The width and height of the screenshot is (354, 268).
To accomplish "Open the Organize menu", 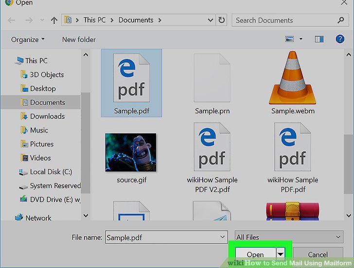I will tap(28, 40).
